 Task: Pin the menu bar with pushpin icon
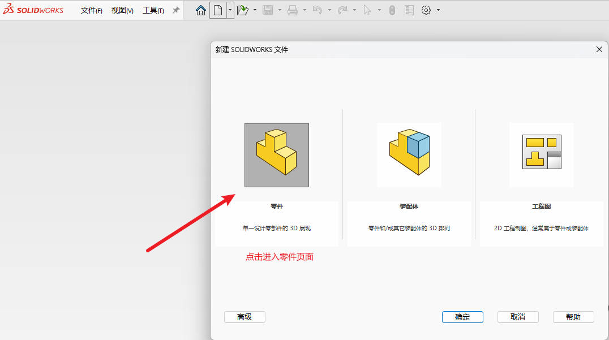(x=176, y=10)
